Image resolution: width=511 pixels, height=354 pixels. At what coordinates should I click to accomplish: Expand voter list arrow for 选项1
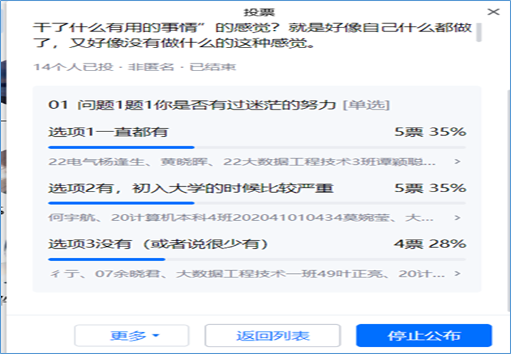point(457,162)
